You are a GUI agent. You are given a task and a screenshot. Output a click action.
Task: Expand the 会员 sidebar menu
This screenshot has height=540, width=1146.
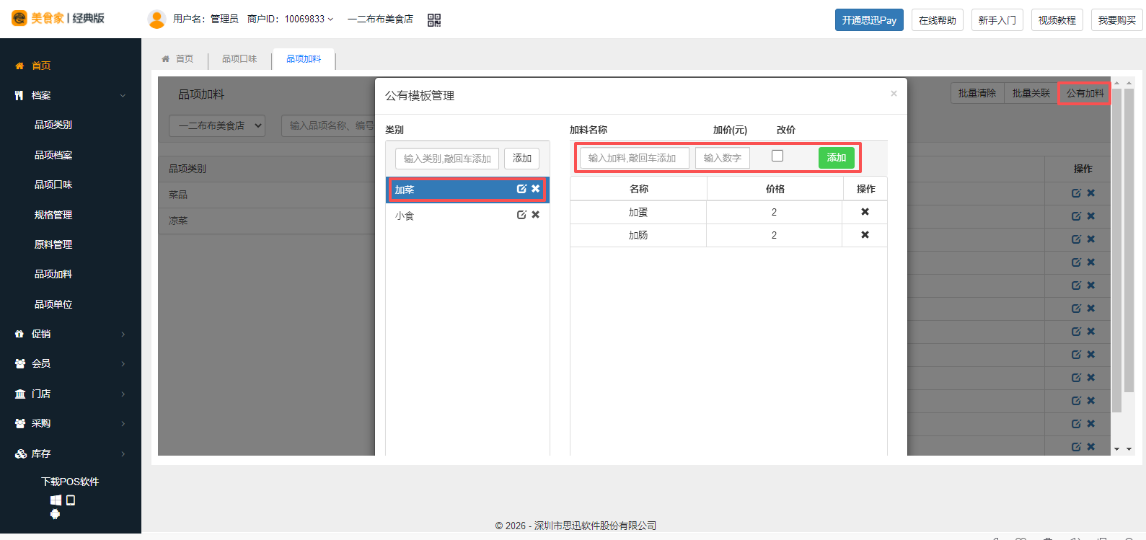coord(71,363)
